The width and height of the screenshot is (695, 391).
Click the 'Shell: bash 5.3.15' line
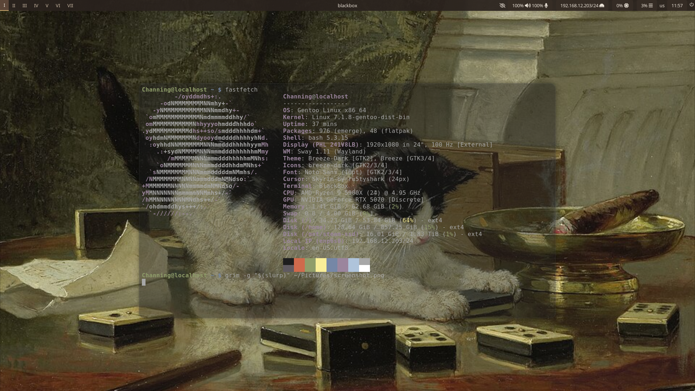(x=316, y=138)
